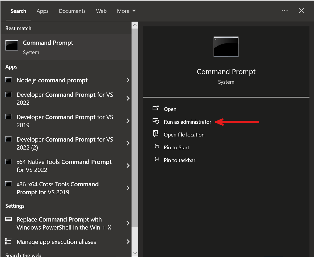Expand the chevron for x86_x64 Cross Tools Command Prompt

128,188
